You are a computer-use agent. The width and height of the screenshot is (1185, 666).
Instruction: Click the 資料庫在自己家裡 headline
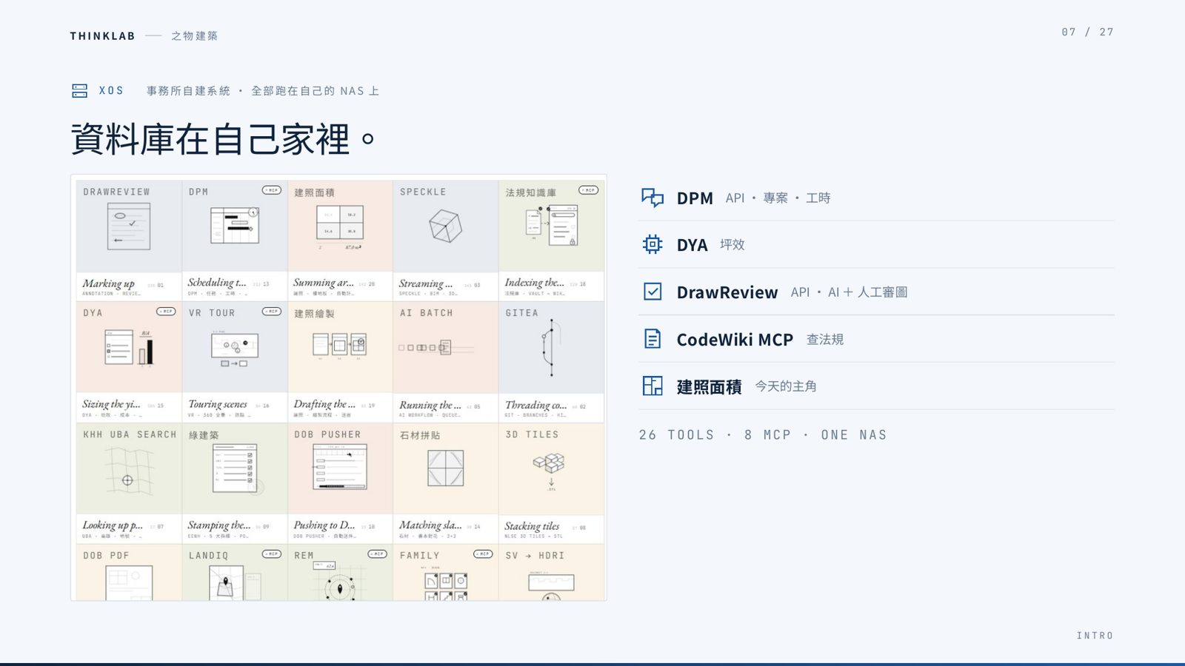(x=223, y=139)
